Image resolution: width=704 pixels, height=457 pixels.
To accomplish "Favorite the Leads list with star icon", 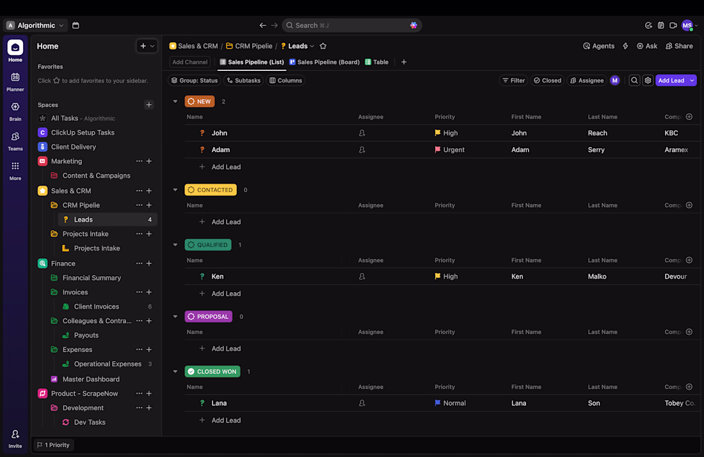I will point(323,46).
